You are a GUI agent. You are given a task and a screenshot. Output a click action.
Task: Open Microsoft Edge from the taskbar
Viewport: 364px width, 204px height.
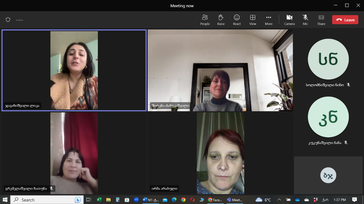click(x=174, y=200)
